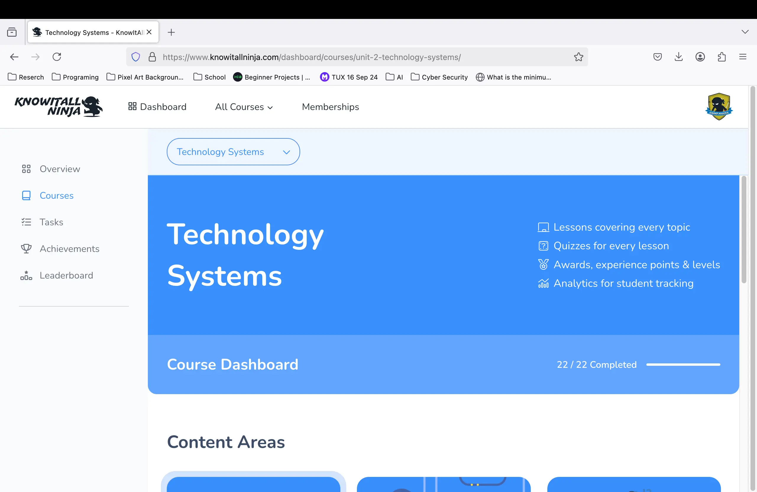Go to the Memberships page

tap(330, 107)
